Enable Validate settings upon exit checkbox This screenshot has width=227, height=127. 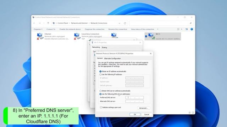[101, 107]
